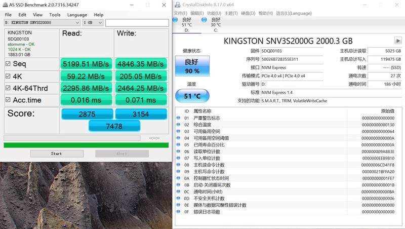Open the 文件(F) menu in CrystalDiskInfo
This screenshot has height=229, width=405.
pyautogui.click(x=180, y=13)
